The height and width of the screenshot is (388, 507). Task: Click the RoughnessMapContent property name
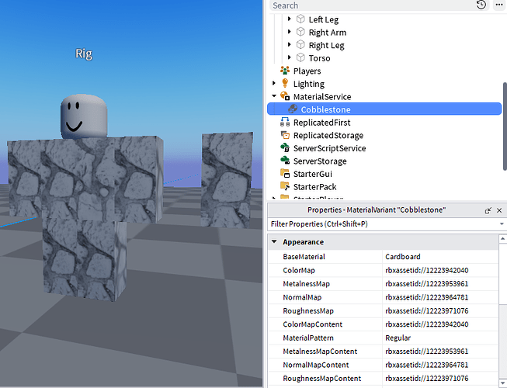click(321, 379)
